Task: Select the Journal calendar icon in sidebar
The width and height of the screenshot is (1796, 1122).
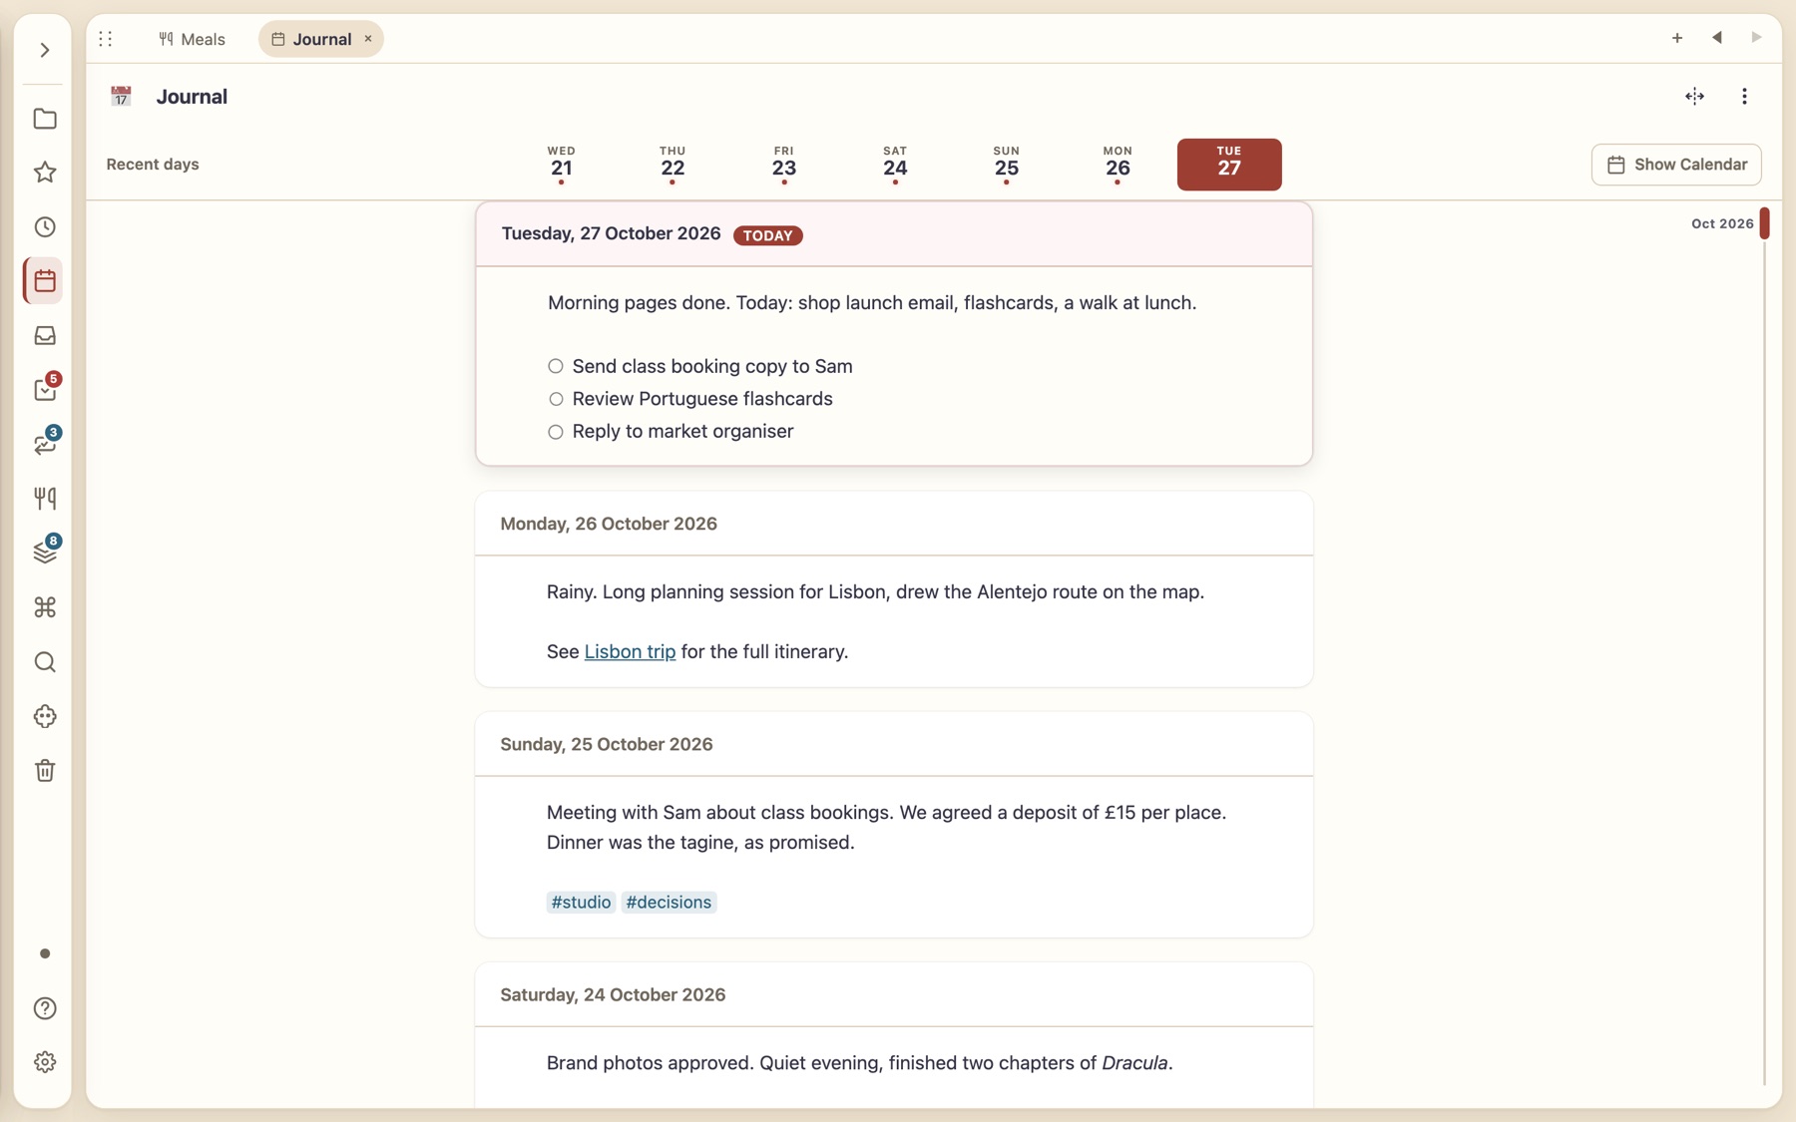Action: (x=45, y=281)
